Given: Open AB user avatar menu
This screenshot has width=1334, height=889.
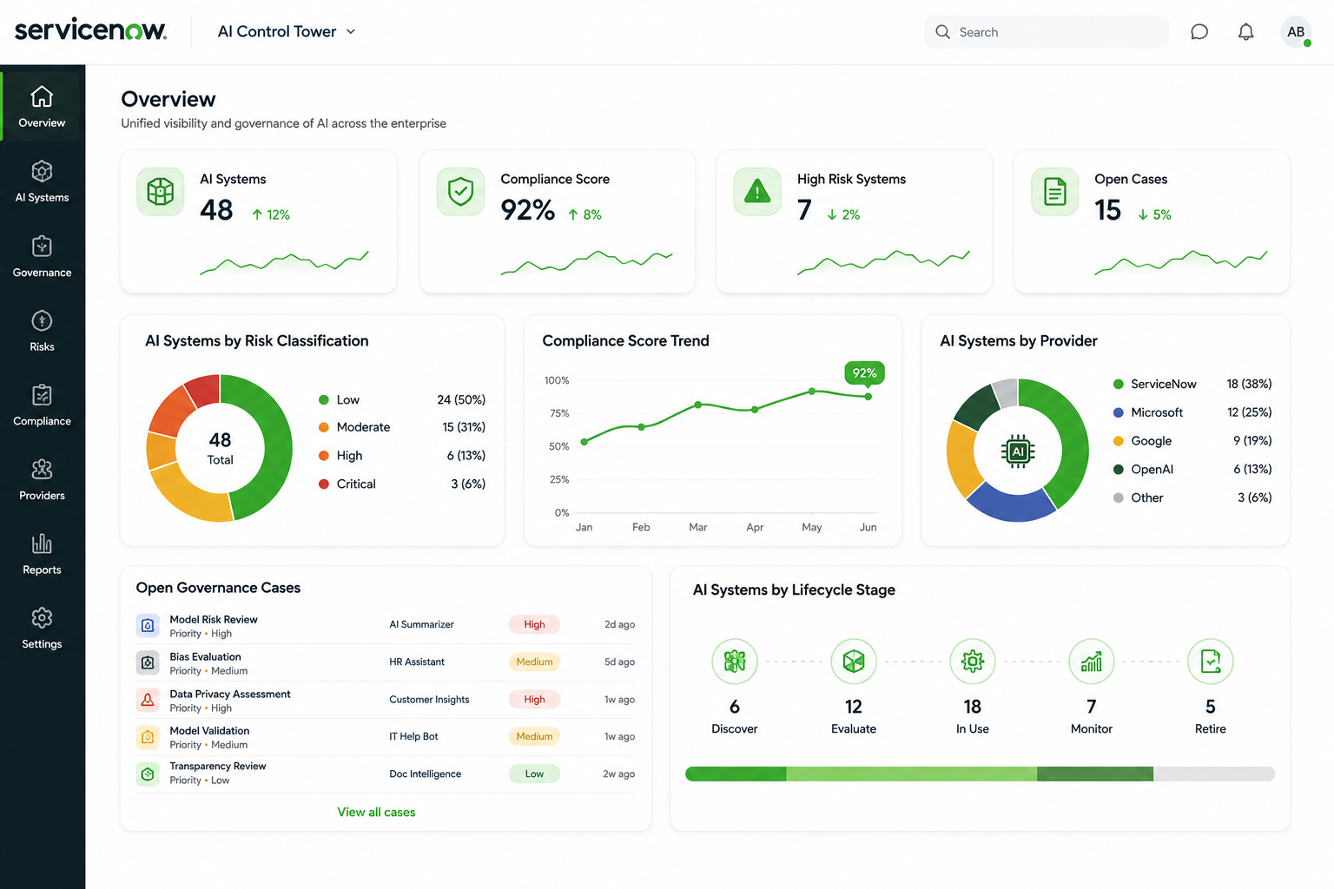Looking at the screenshot, I should tap(1296, 32).
